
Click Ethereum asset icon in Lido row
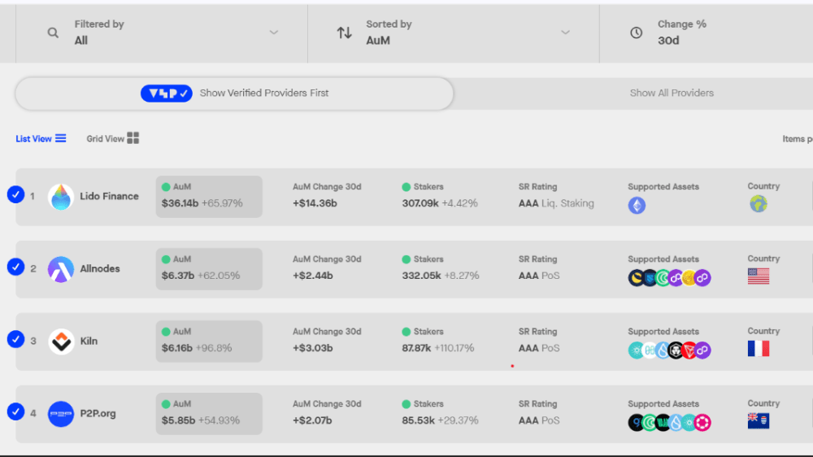tap(637, 206)
